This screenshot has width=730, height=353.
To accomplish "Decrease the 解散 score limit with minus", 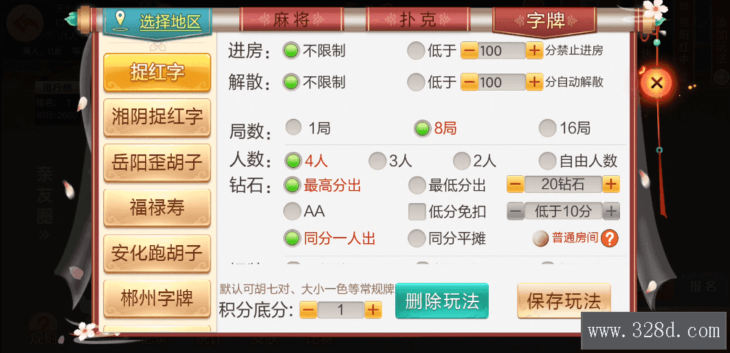I will click(x=469, y=82).
